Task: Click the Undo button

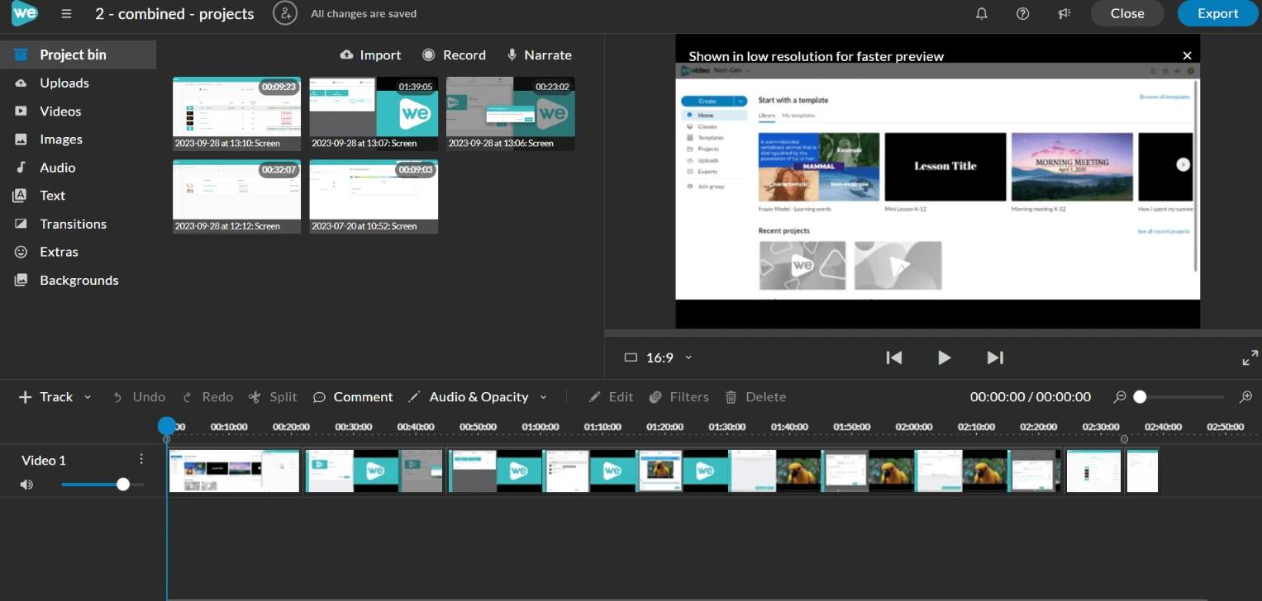Action: click(139, 397)
